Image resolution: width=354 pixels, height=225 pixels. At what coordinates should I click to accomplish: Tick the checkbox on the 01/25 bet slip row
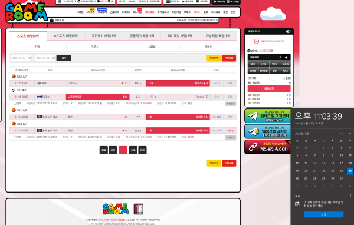[x=15, y=104]
